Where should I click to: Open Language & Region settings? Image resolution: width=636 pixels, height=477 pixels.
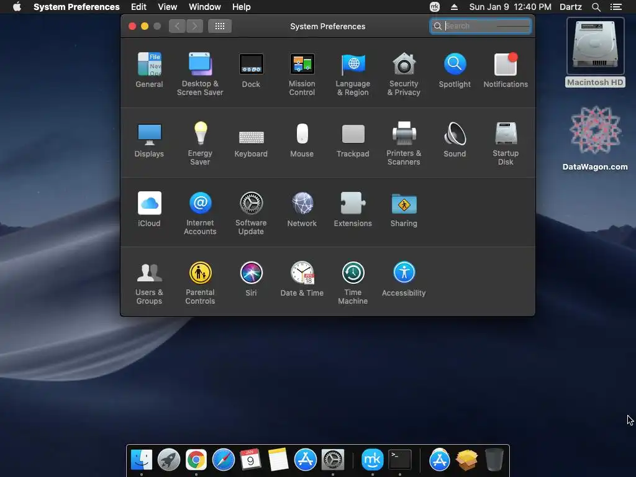tap(353, 74)
